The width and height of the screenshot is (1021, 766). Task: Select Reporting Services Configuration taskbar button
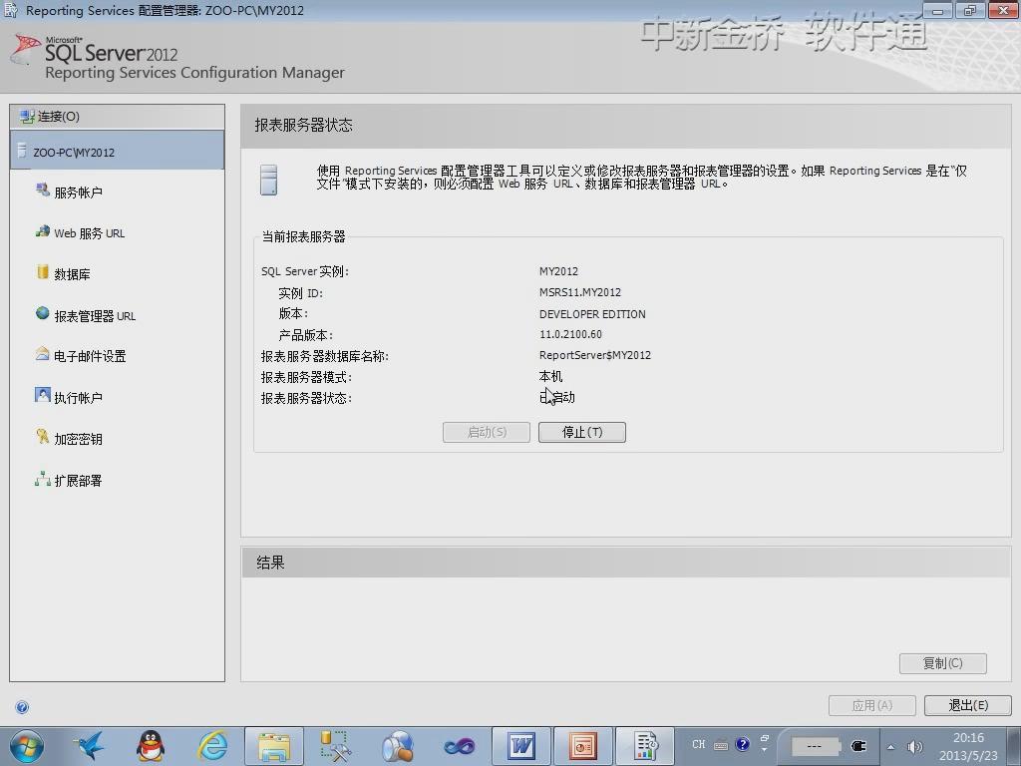[x=645, y=746]
